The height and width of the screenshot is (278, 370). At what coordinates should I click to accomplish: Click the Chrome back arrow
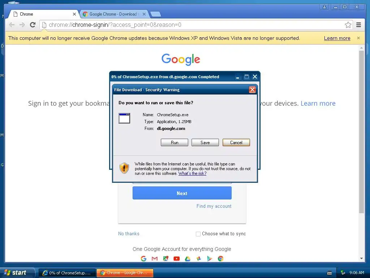[x=12, y=25]
